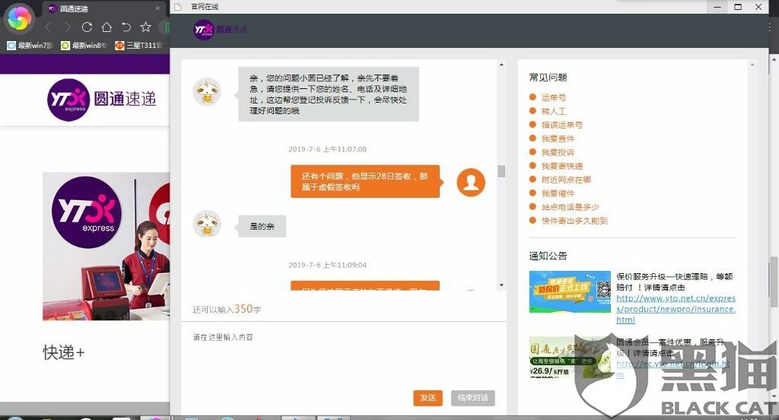The image size is (779, 420).
Task: Open the 最新win8 bookmark
Action: coord(84,45)
